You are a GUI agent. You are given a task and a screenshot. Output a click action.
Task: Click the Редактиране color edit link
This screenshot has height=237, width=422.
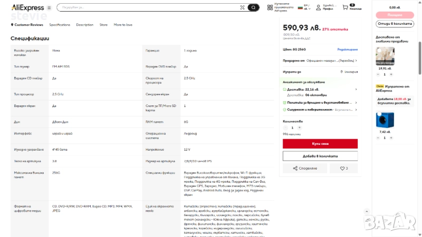[x=347, y=49]
